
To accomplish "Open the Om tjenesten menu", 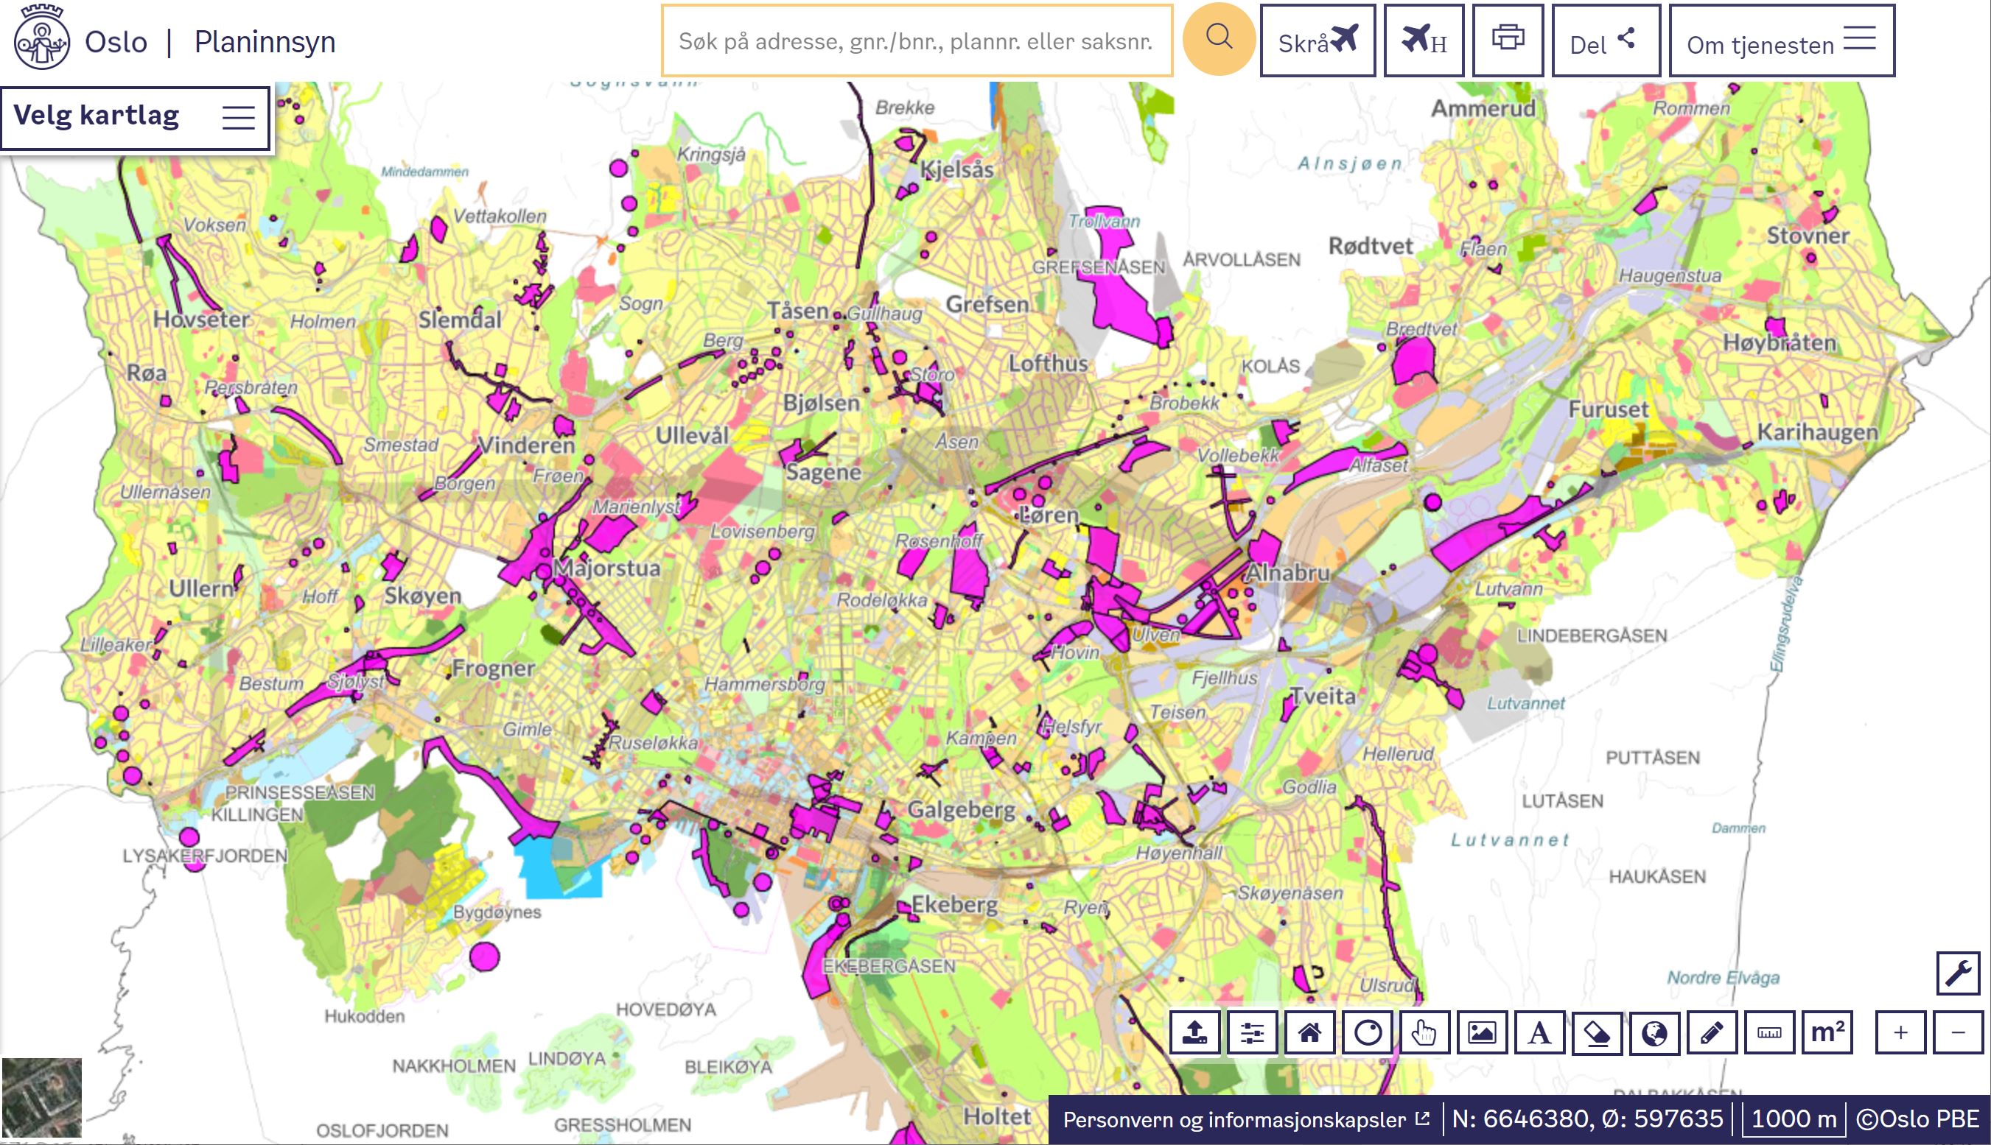I will coord(1781,41).
